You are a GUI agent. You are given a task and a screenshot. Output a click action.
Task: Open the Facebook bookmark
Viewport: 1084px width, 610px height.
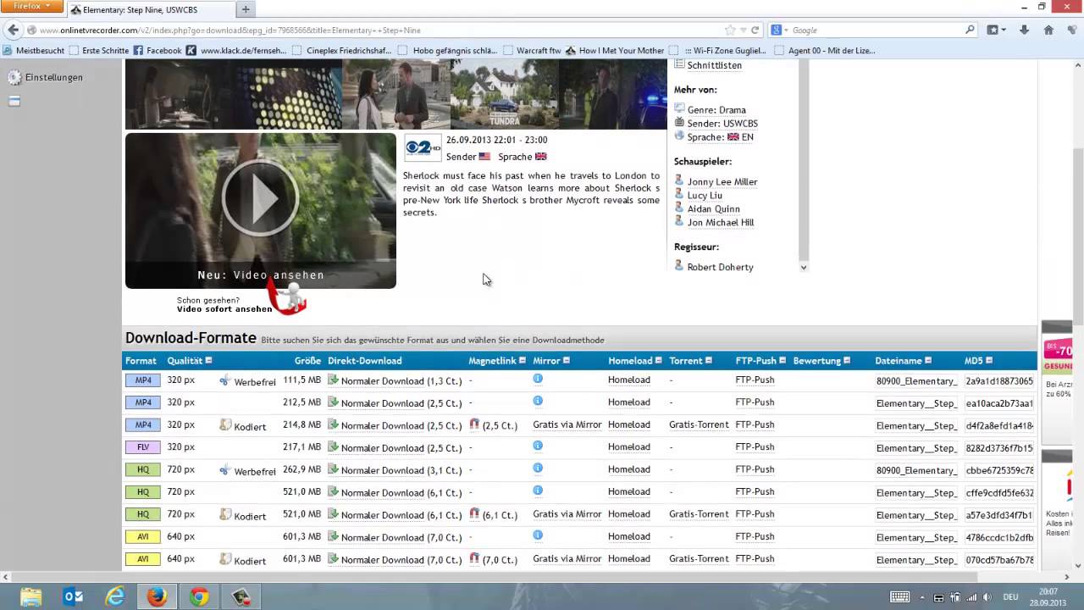[158, 50]
